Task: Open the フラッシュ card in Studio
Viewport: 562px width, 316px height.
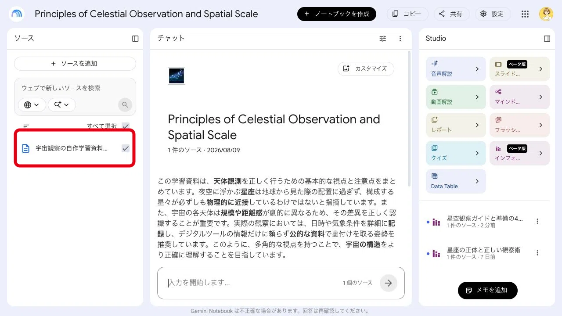Action: tap(519, 125)
